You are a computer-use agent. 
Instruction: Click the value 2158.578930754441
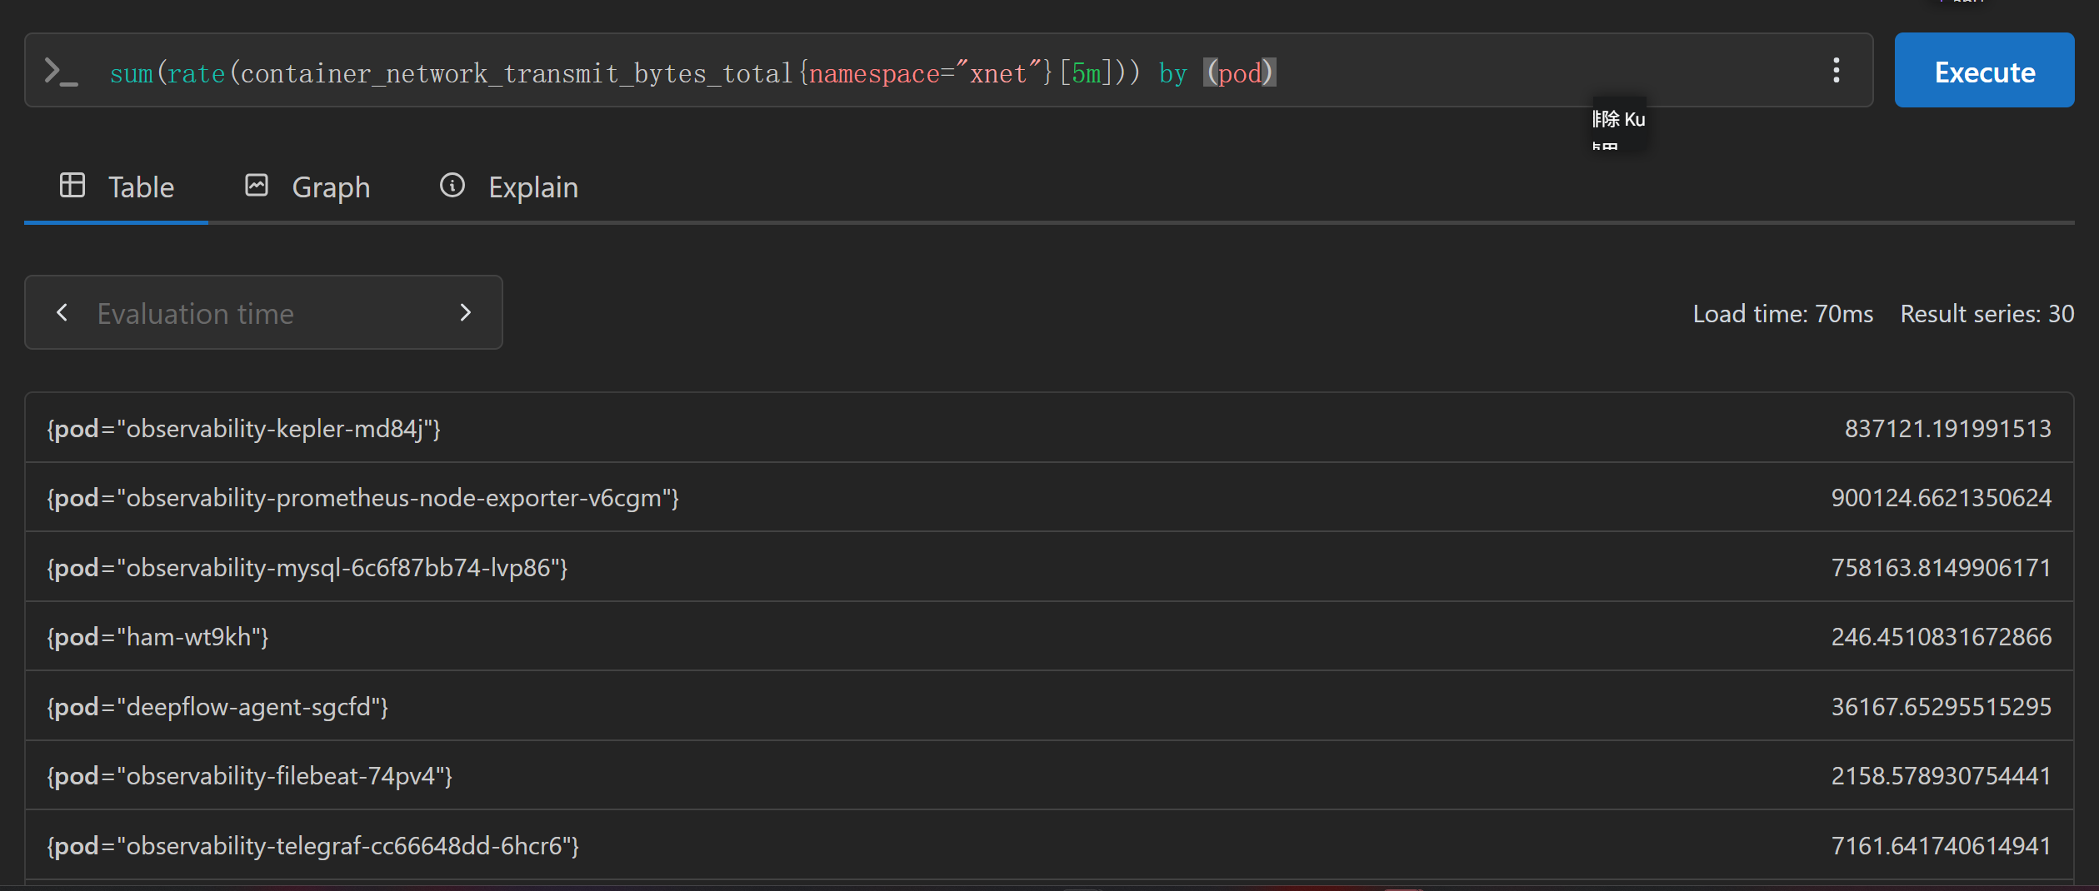tap(1941, 776)
